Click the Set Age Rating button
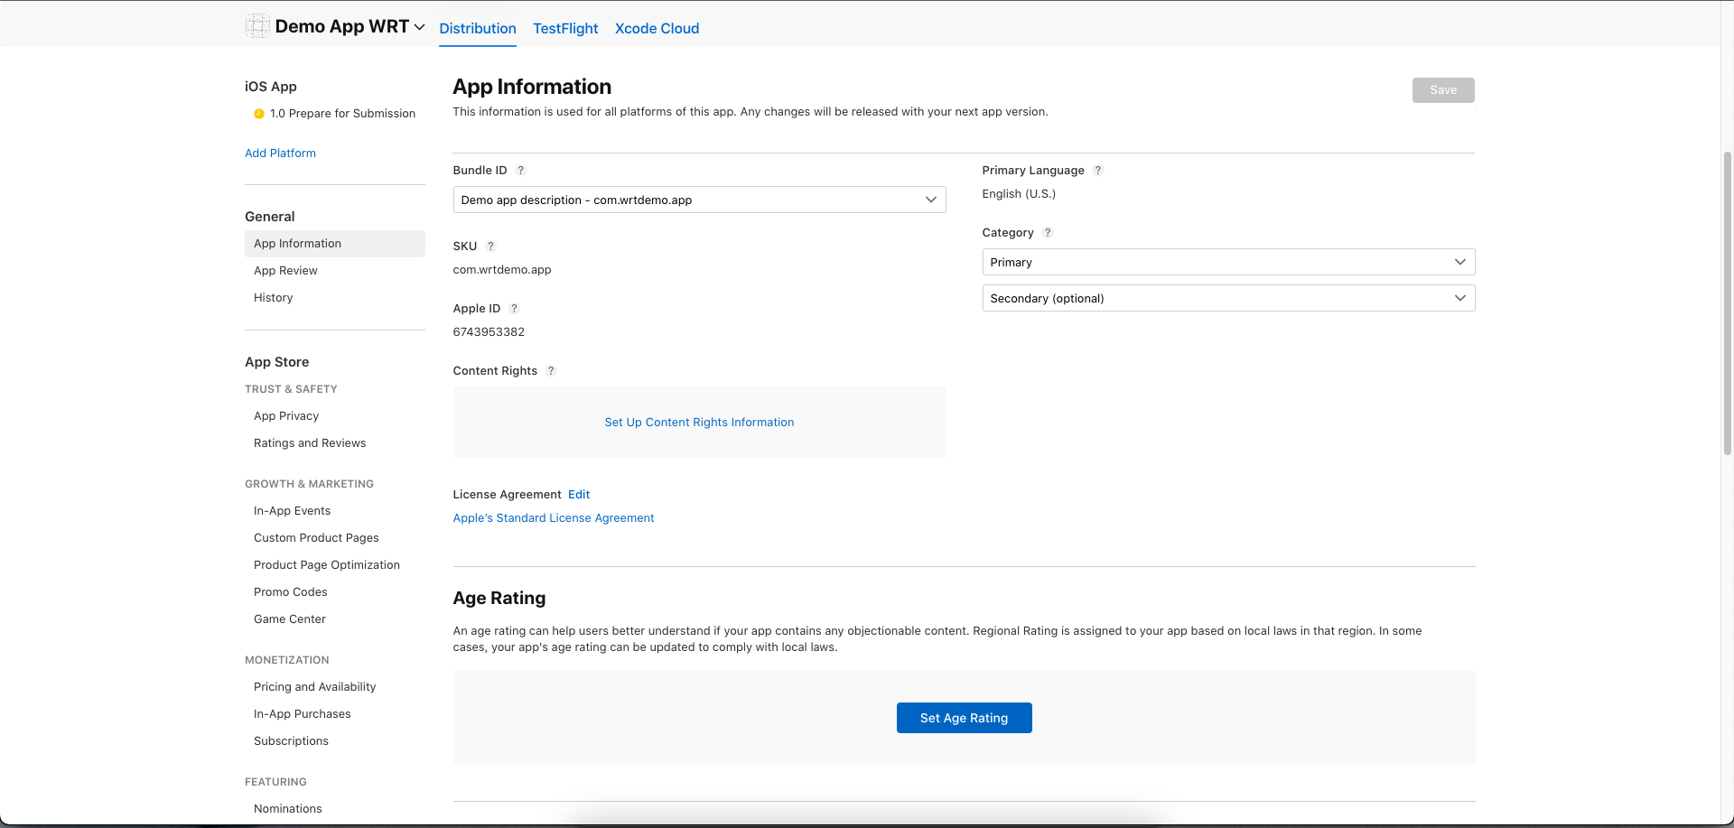 click(964, 718)
